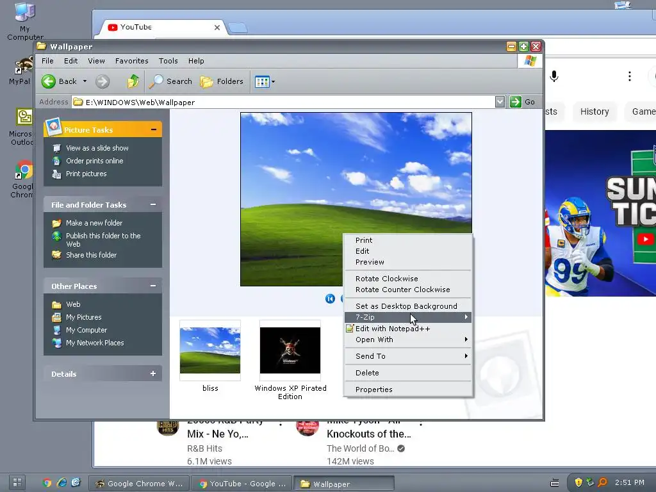The height and width of the screenshot is (492, 656).
Task: Open My Computer in Other Places
Action: pos(86,330)
